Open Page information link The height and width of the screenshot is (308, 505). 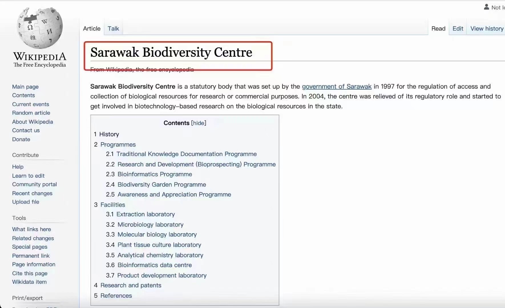34,264
